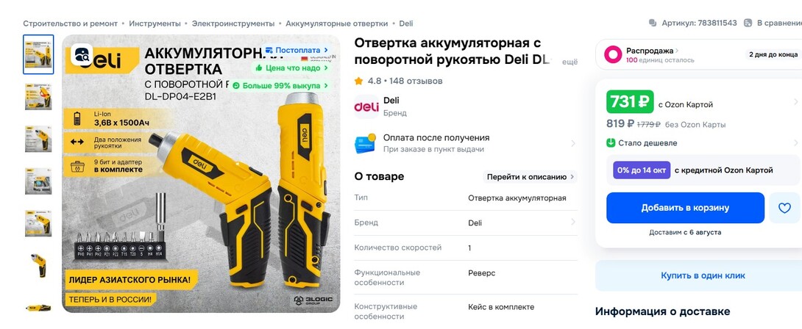The width and height of the screenshot is (802, 329).
Task: Click the copy icon beside Артикул number
Action: point(653,23)
